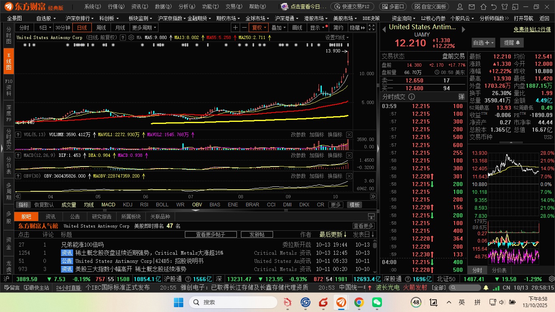This screenshot has height=312, width=555.
Task: Toggle the 画线 drawing tool
Action: pyautogui.click(x=297, y=28)
